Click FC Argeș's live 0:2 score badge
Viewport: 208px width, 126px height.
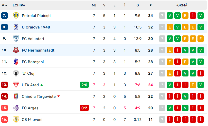pos(84,108)
